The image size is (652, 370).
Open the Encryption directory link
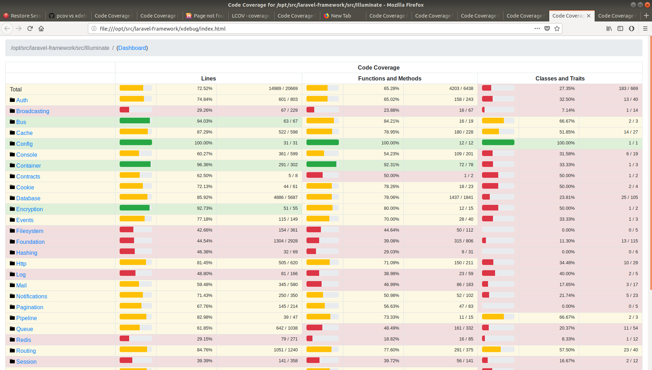pos(30,209)
